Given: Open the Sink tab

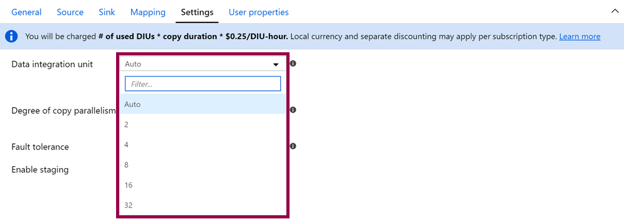Looking at the screenshot, I should pyautogui.click(x=107, y=12).
